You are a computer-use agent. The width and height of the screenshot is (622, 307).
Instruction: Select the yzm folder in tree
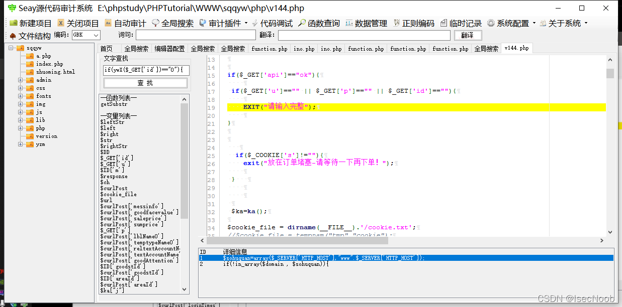(40, 144)
